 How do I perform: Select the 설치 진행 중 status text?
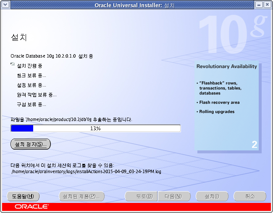[29, 66]
